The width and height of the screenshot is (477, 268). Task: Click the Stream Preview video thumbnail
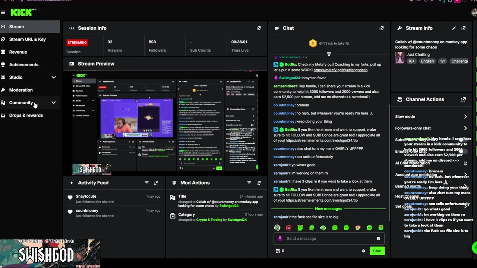[x=165, y=123]
